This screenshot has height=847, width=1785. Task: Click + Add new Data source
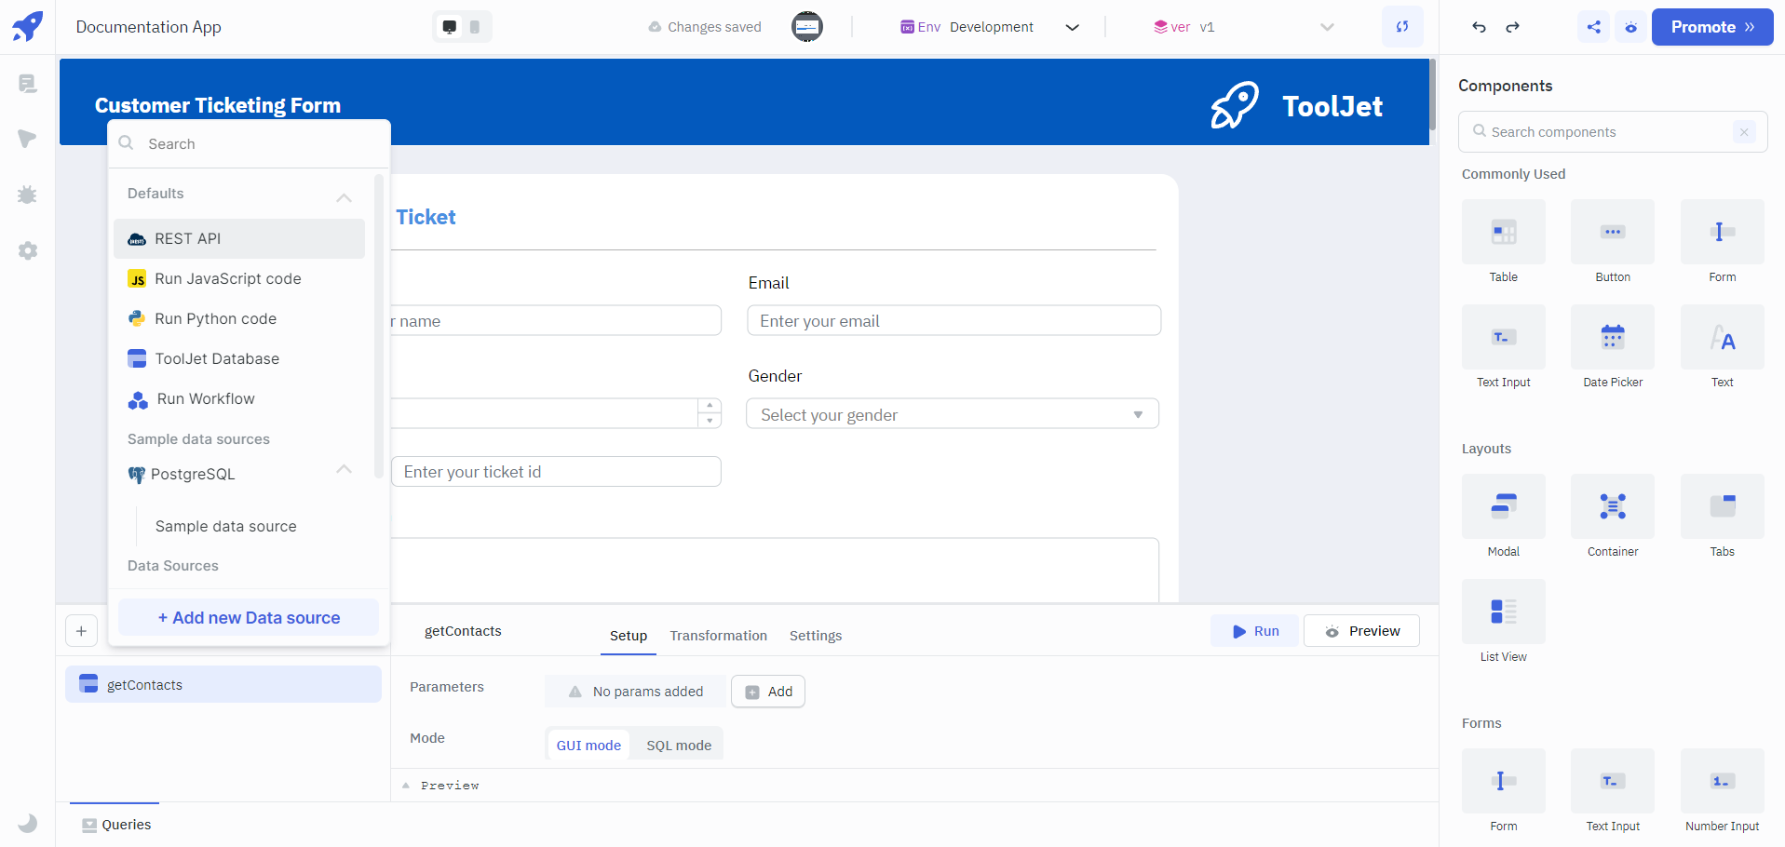249,618
